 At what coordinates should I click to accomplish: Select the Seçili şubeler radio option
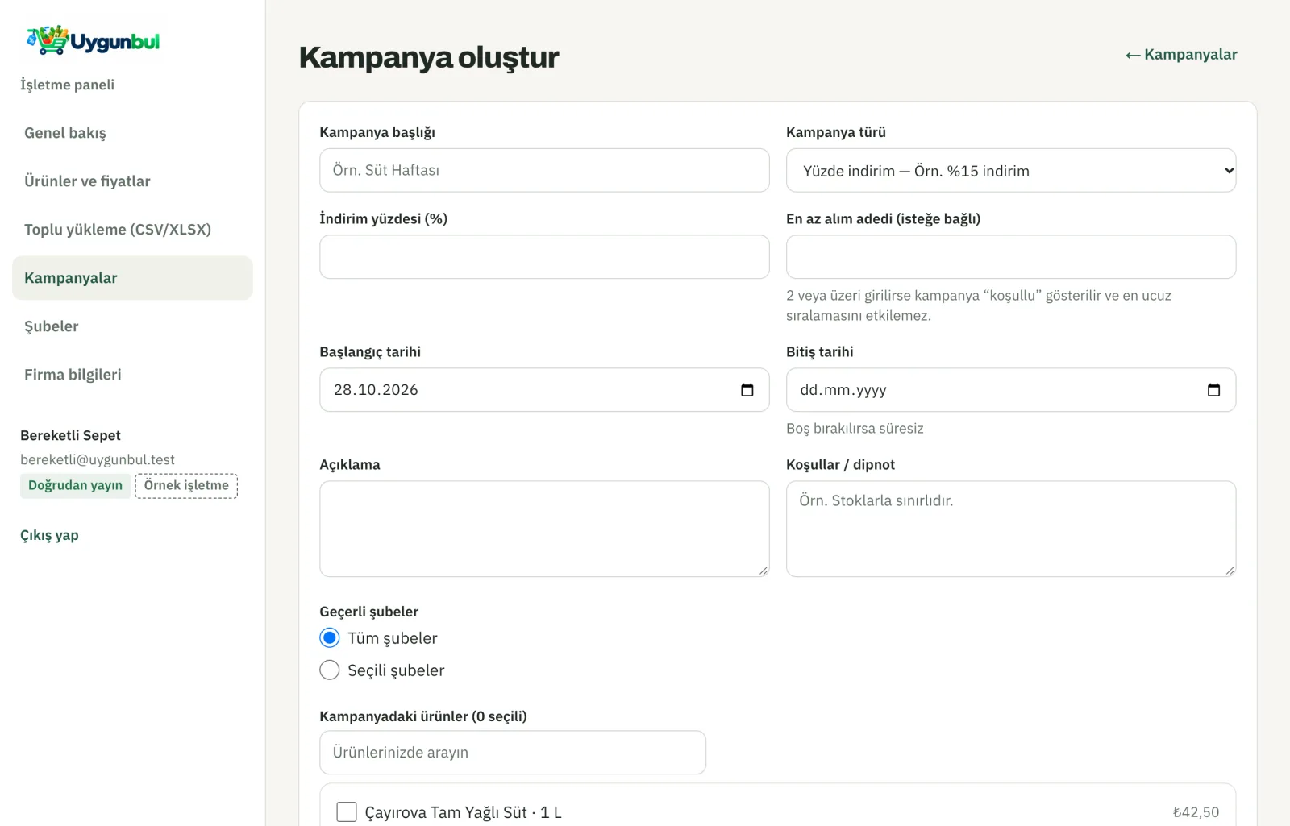click(330, 670)
